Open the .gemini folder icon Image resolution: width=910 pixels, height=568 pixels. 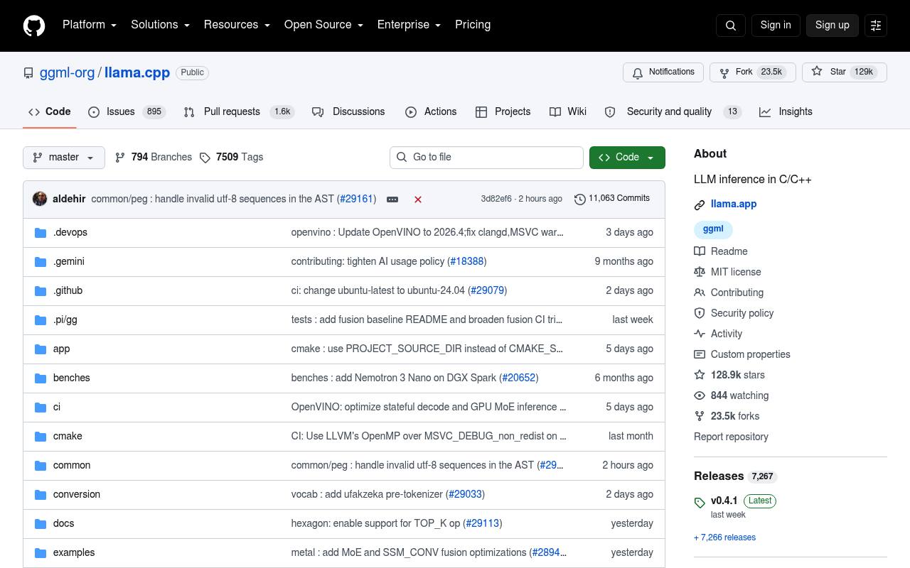41,262
